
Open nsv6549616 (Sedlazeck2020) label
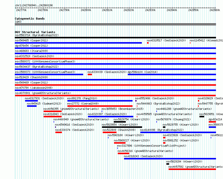pos(74,125)
